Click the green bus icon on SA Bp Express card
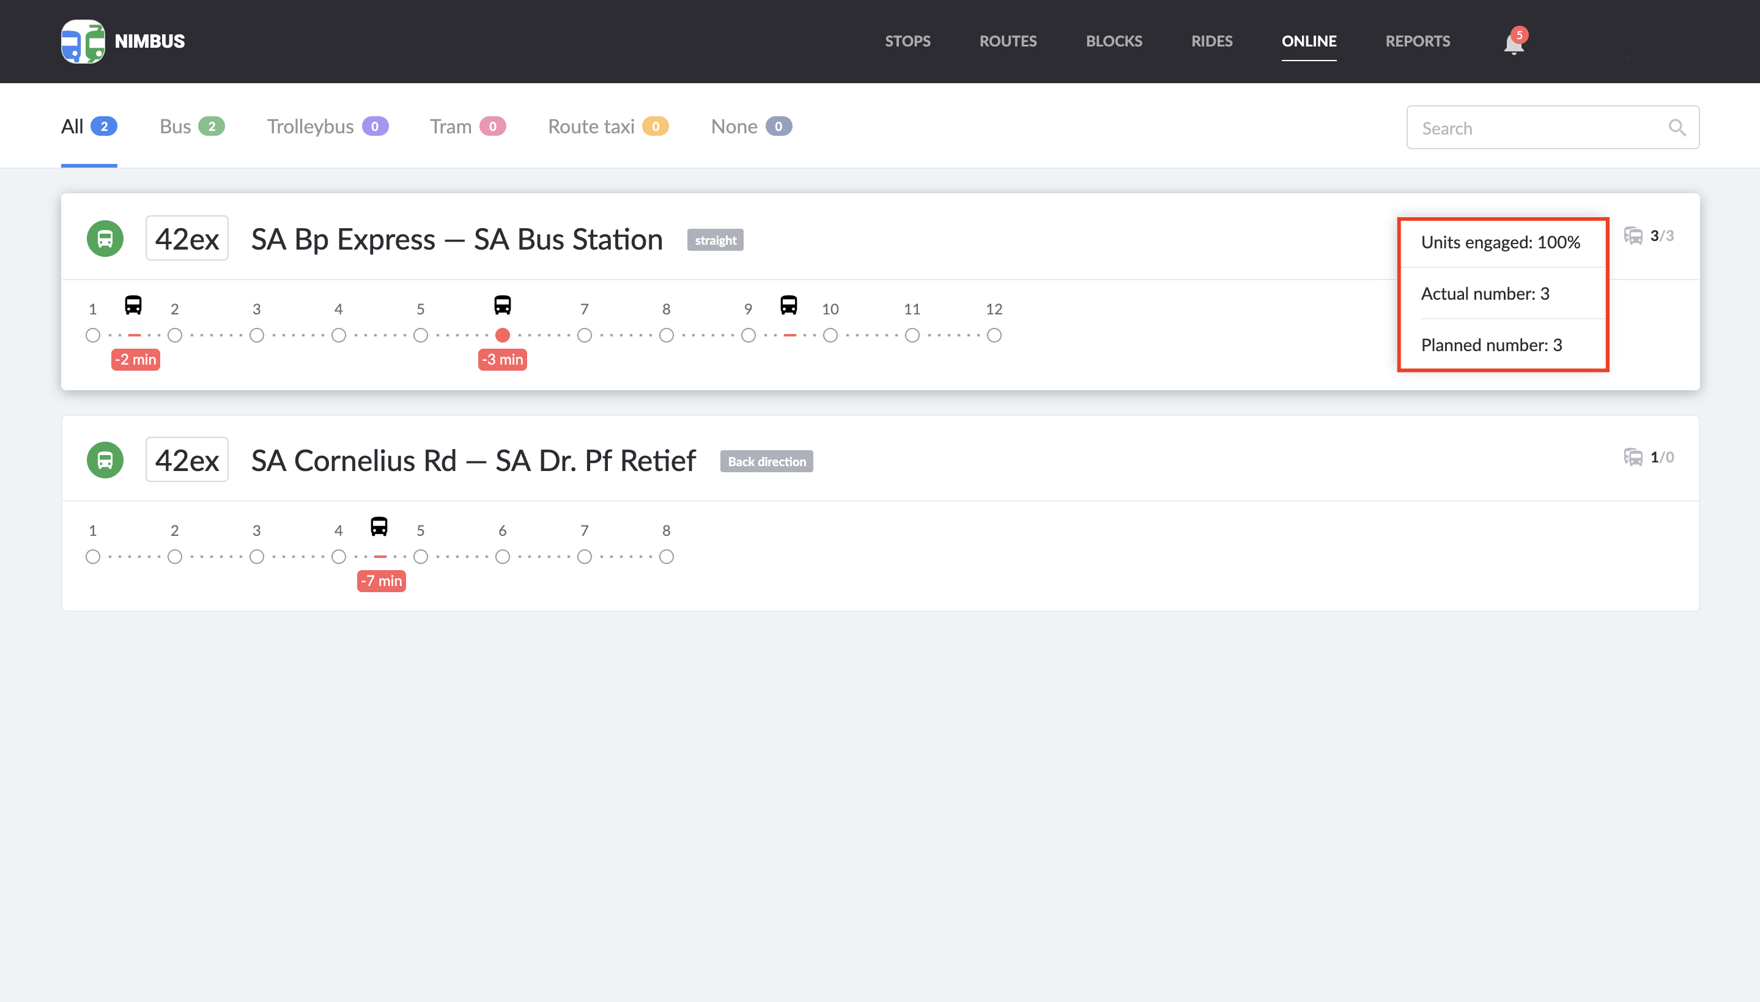This screenshot has width=1760, height=1002. (105, 237)
